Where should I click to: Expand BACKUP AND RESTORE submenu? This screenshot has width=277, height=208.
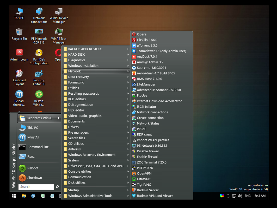[96, 49]
